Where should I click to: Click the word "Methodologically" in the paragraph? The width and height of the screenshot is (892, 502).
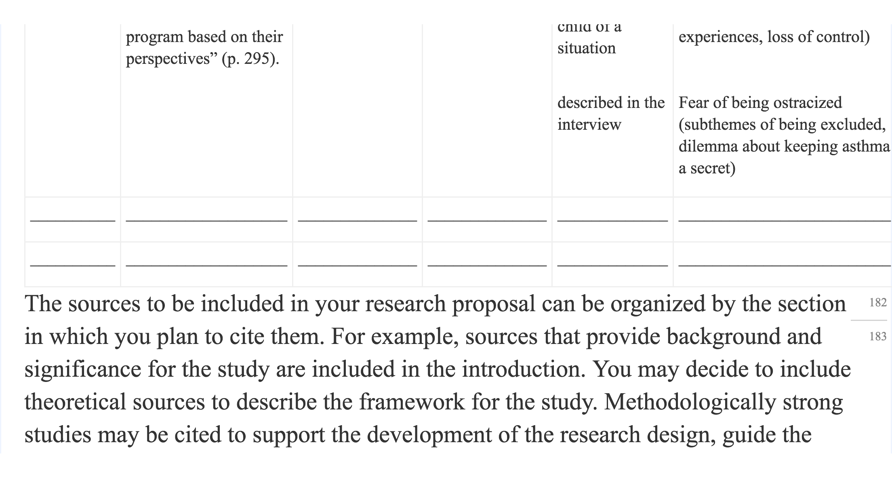click(x=690, y=402)
